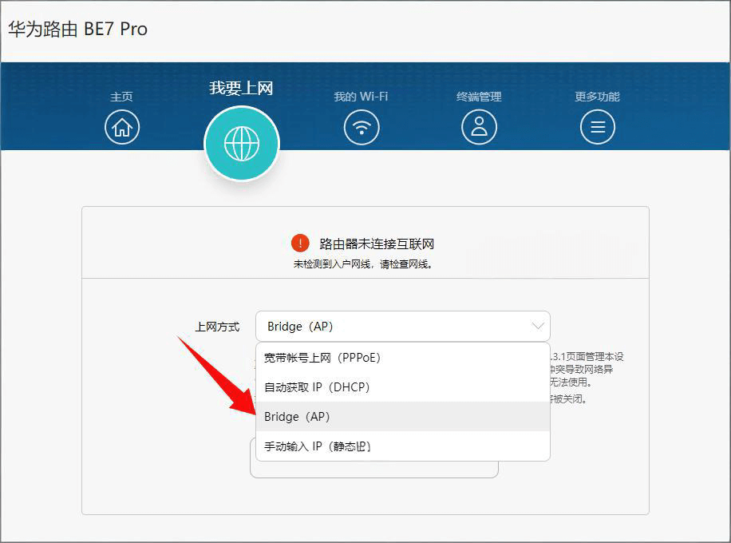Click the 我要上网 globe icon
The image size is (731, 543).
point(242,143)
